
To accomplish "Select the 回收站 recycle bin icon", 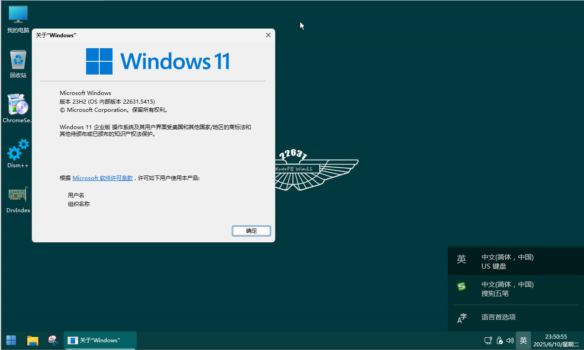I will [18, 64].
